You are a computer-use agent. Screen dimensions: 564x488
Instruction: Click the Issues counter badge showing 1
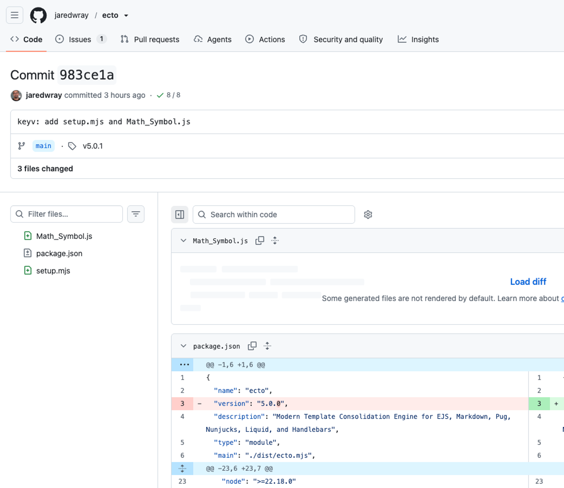tap(101, 39)
